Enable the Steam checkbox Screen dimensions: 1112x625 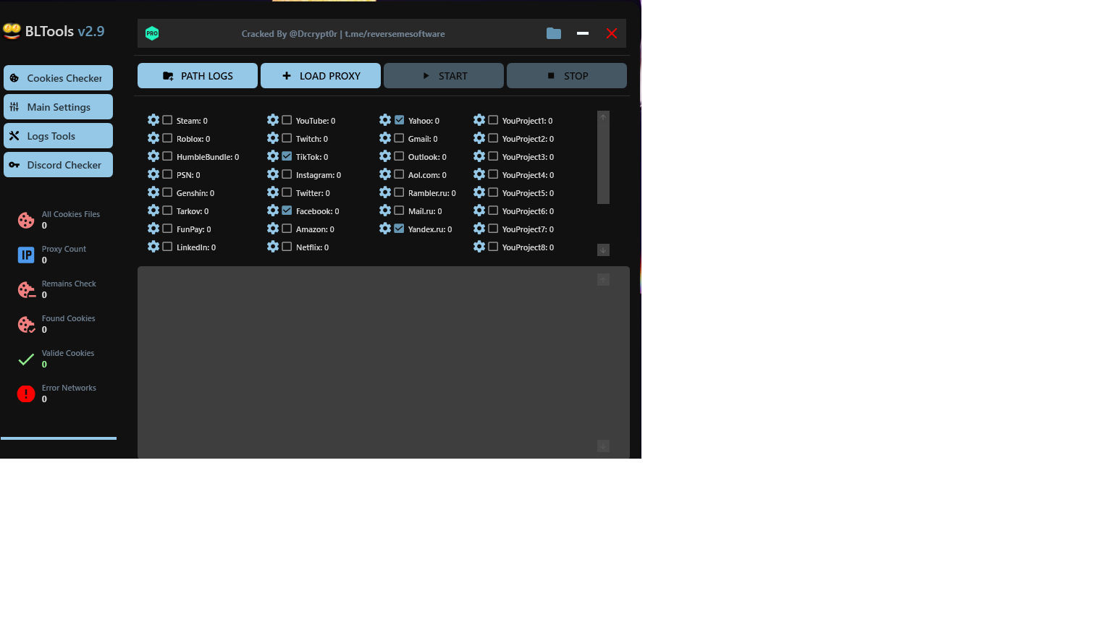click(x=167, y=120)
